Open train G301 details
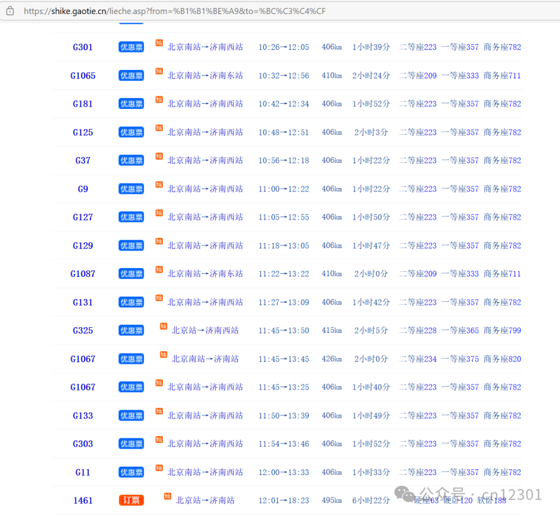Viewport: 560px width, 517px height. click(83, 47)
